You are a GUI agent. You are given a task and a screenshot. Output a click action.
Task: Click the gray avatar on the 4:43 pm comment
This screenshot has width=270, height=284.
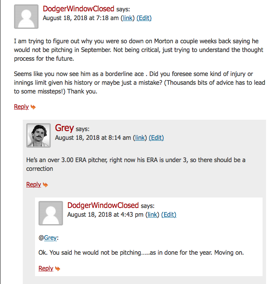point(51,213)
